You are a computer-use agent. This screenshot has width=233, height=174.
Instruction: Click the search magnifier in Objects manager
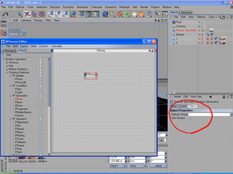pos(220,17)
